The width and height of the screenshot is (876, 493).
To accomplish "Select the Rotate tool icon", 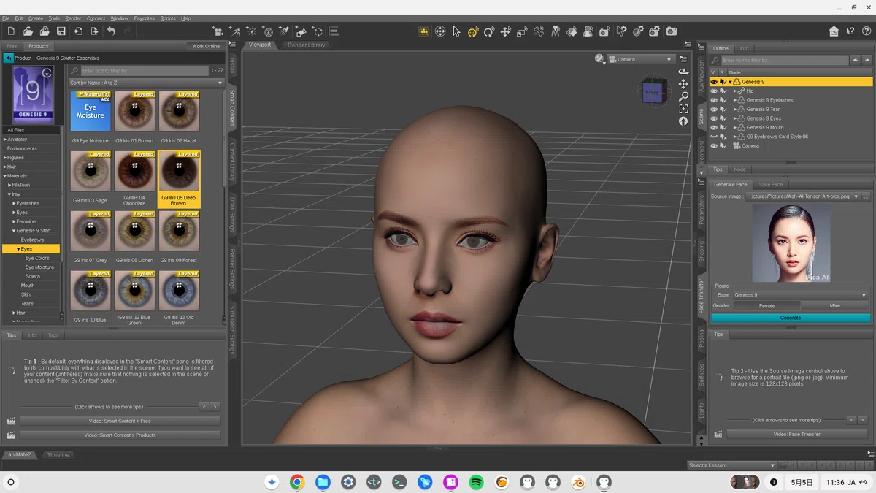I will [489, 31].
